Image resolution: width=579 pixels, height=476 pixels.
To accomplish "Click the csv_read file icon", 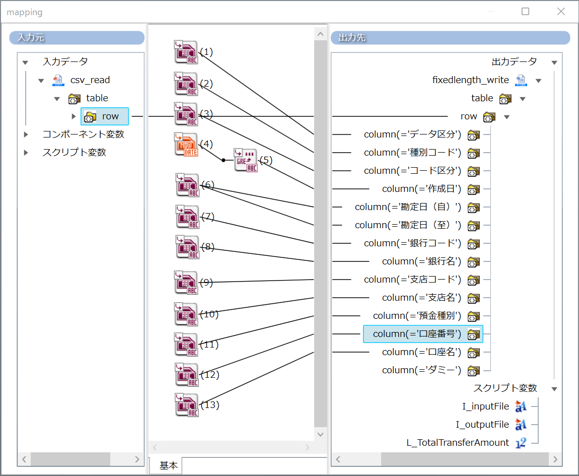I will point(58,80).
